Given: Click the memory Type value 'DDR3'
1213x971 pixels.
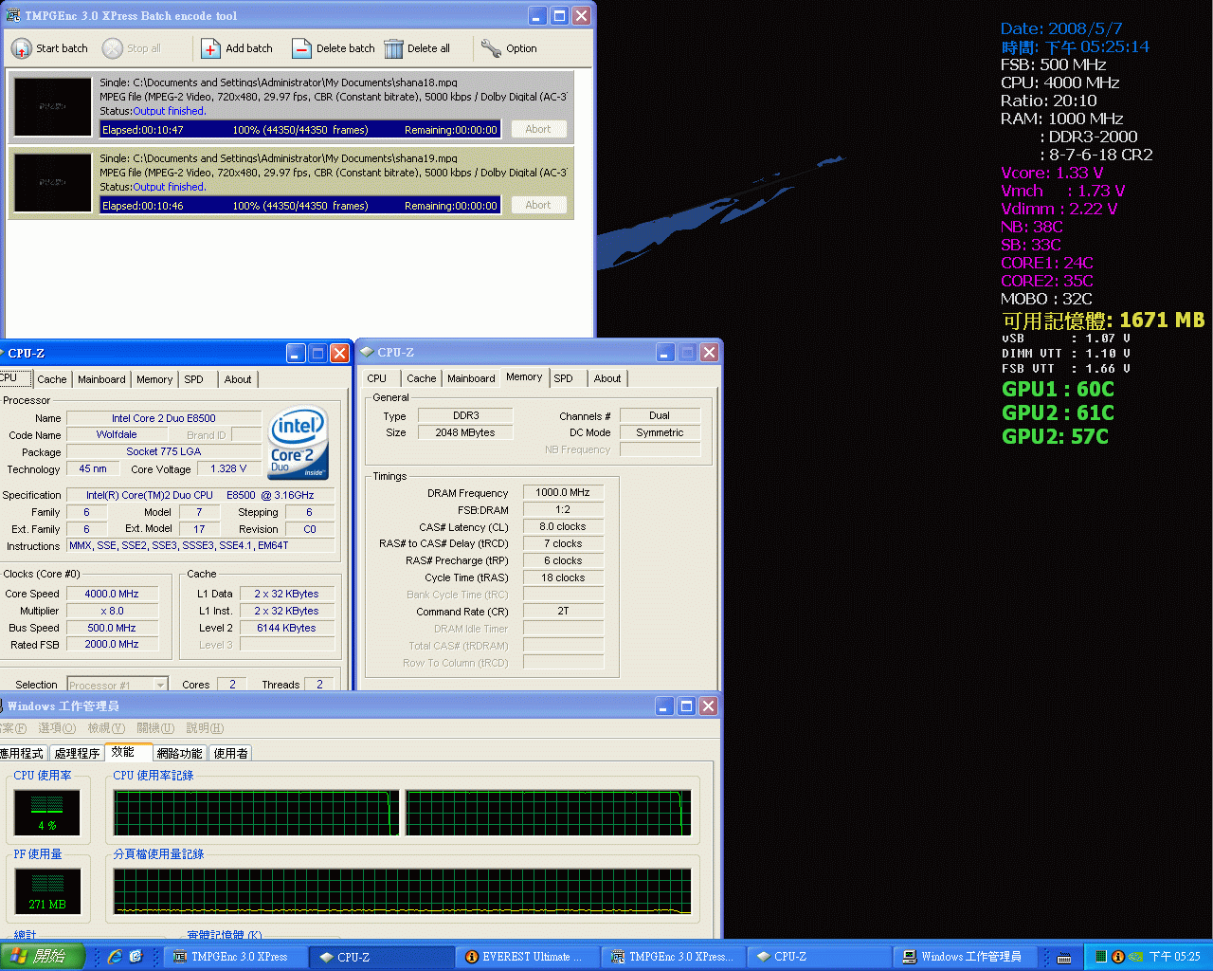Looking at the screenshot, I should coord(465,415).
